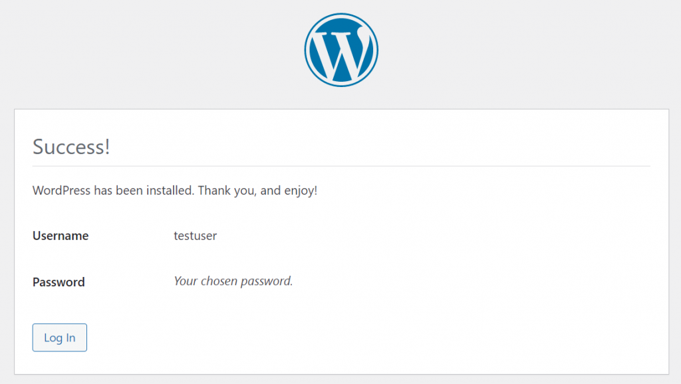This screenshot has height=384, width=681.
Task: Click the installation confirmation message text
Action: 174,191
